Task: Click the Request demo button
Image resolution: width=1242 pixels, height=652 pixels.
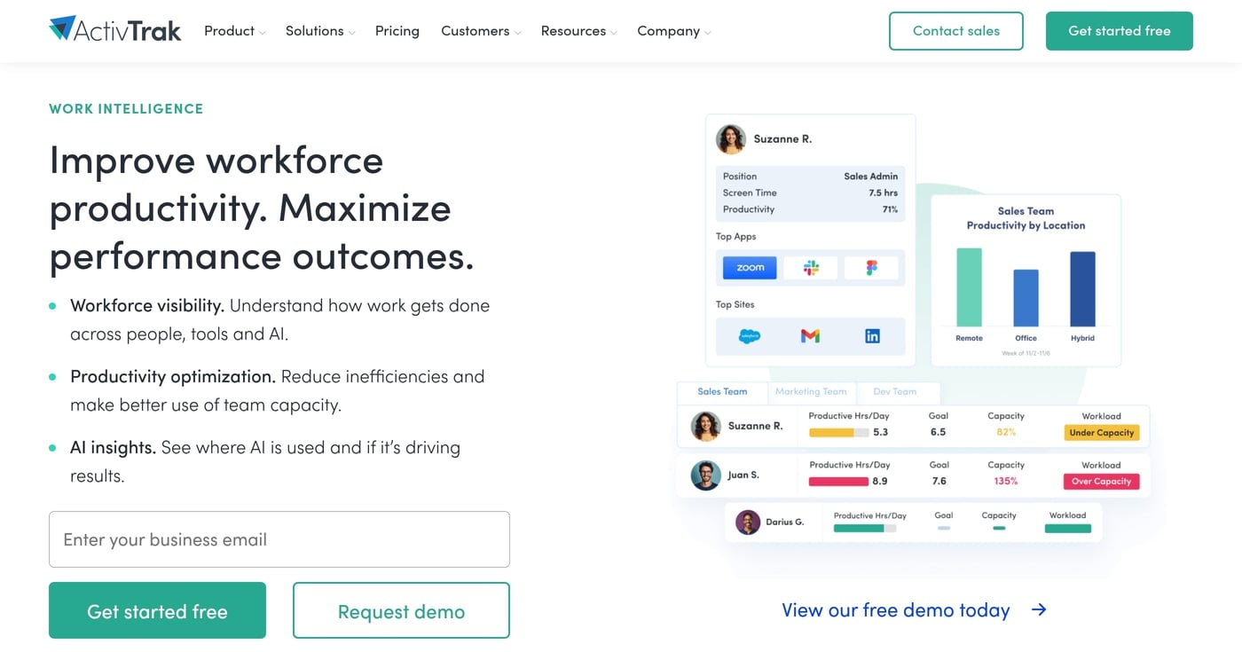Action: [401, 610]
